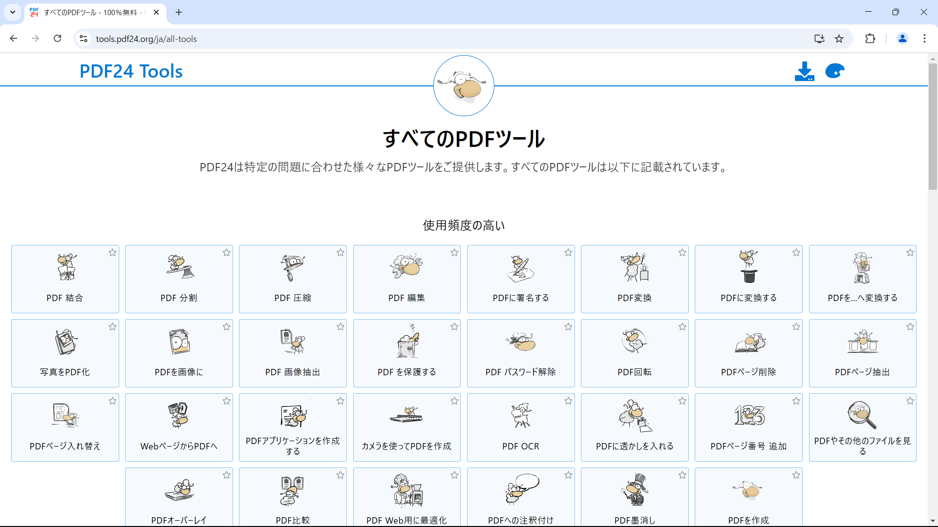Open a new browser tab
Viewport: 938px width, 527px height.
[x=179, y=12]
